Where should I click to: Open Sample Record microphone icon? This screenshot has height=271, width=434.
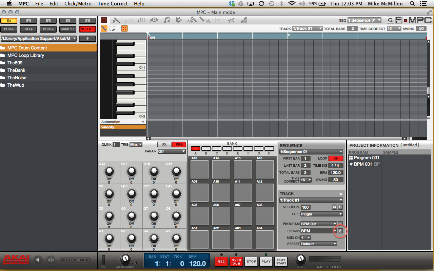(192, 20)
